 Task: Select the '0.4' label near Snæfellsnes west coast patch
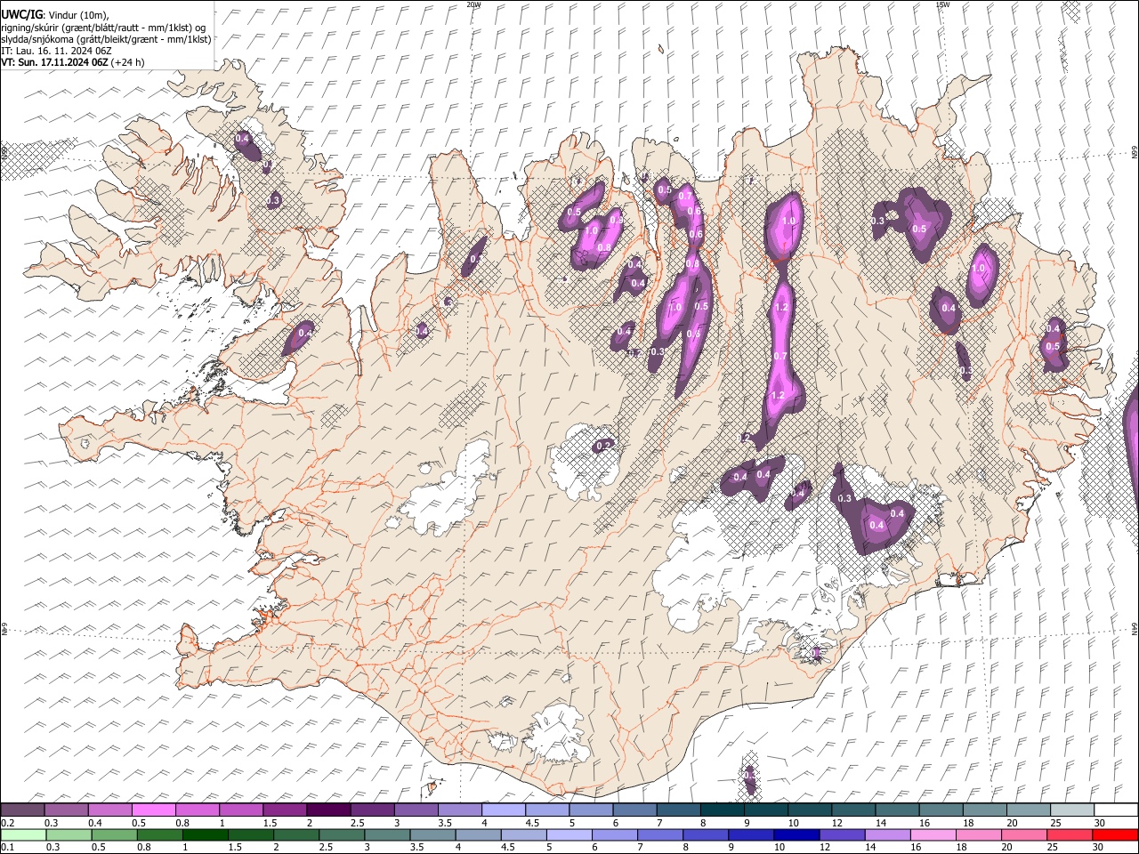coord(305,333)
